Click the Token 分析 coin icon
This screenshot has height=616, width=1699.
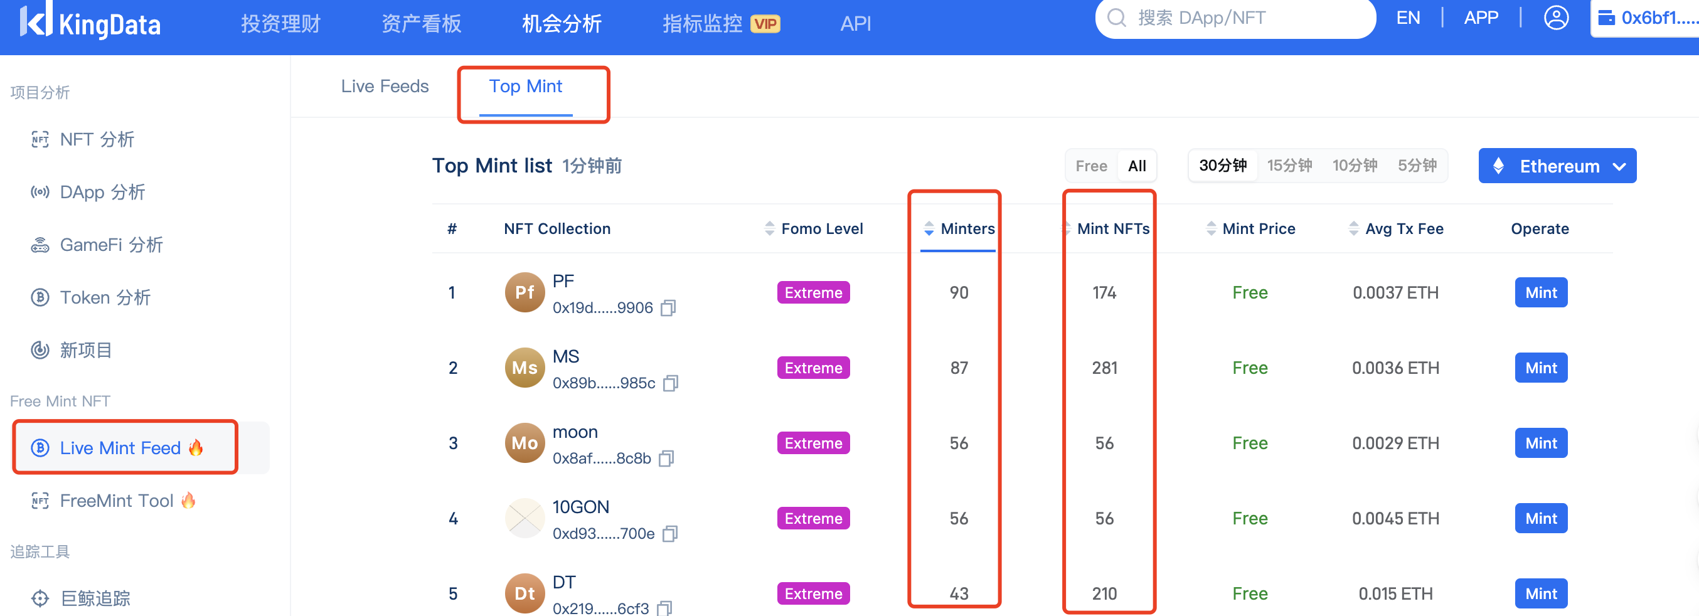[40, 297]
